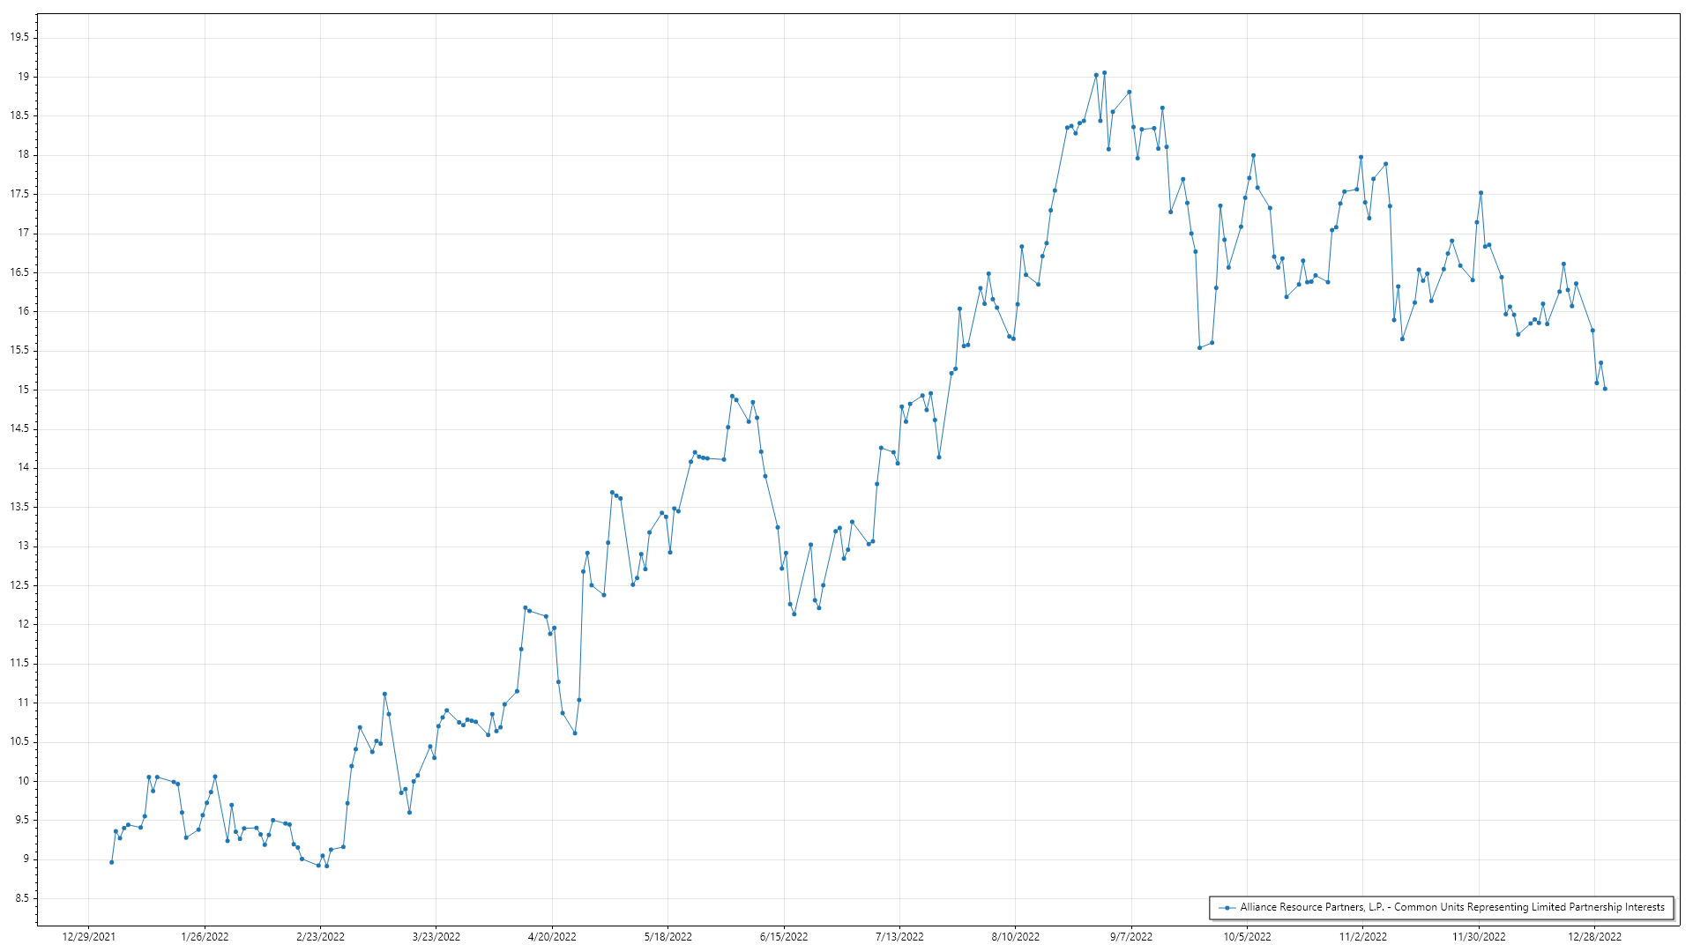The height and width of the screenshot is (952, 1693).
Task: Click the 12/28/2022 x-axis date label
Action: click(1594, 936)
